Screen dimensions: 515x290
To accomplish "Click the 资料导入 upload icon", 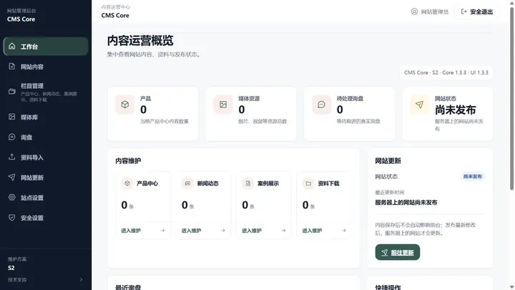I will coord(12,157).
